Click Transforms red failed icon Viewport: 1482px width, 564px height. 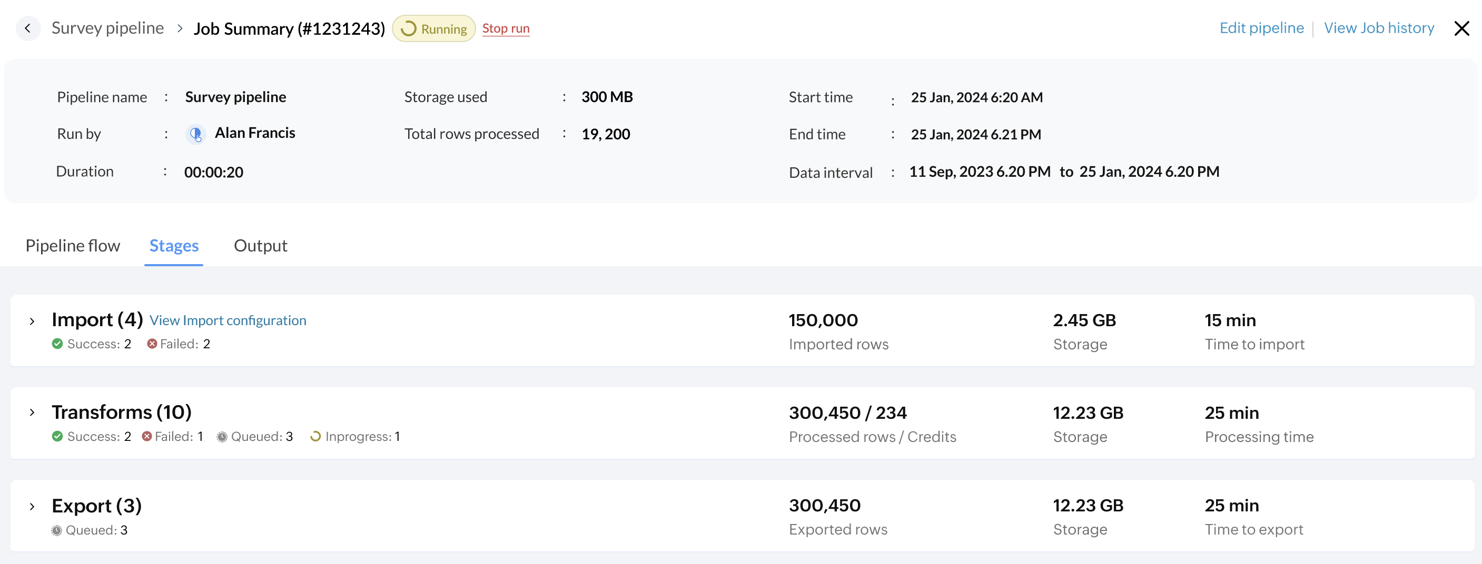[x=147, y=436]
